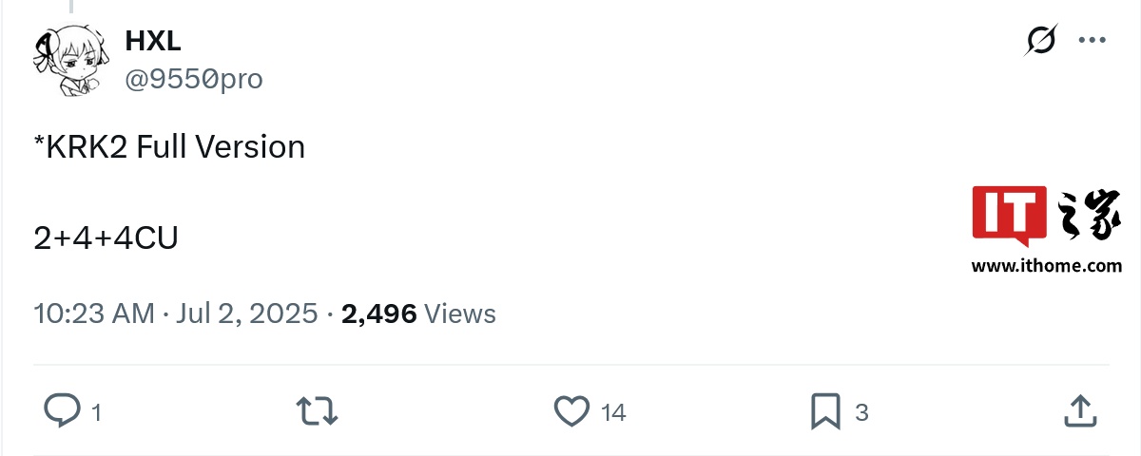Click the bookmark count number 3
The image size is (1141, 456).
(861, 412)
